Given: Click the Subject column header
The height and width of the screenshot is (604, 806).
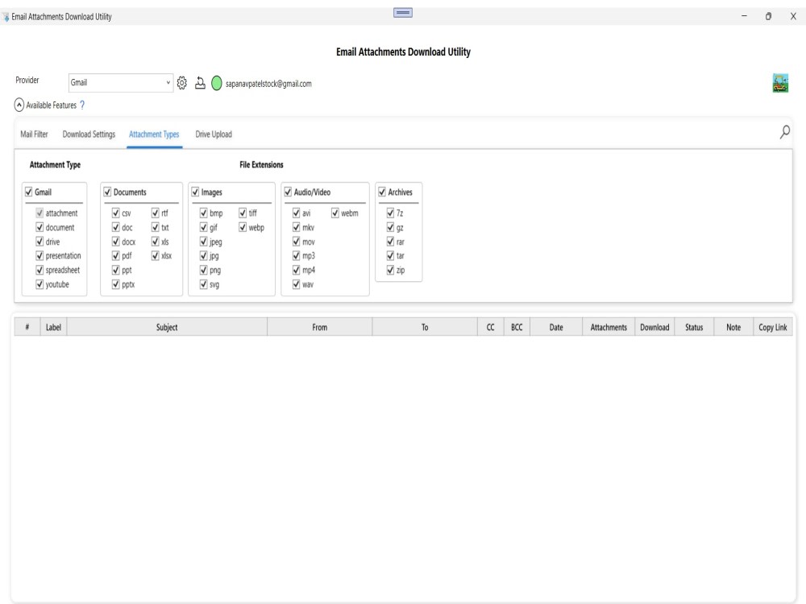Looking at the screenshot, I should click(x=167, y=327).
